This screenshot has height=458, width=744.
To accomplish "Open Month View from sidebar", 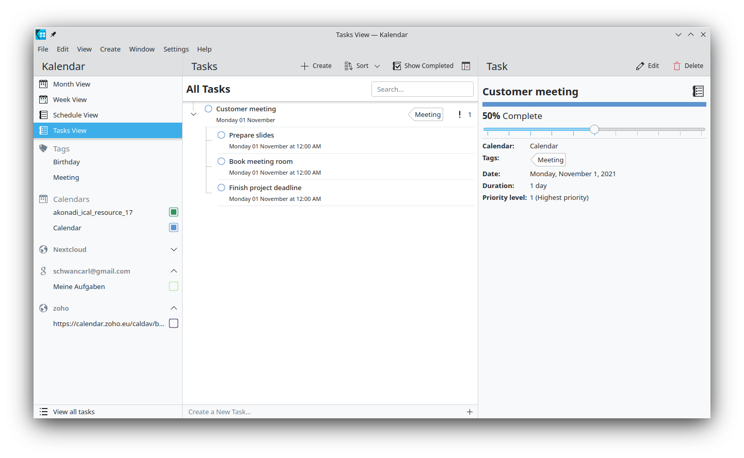I will click(x=71, y=84).
